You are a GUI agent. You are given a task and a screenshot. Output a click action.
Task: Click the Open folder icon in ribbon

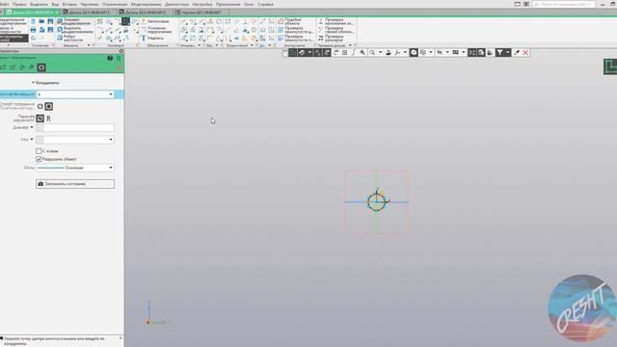(x=41, y=21)
